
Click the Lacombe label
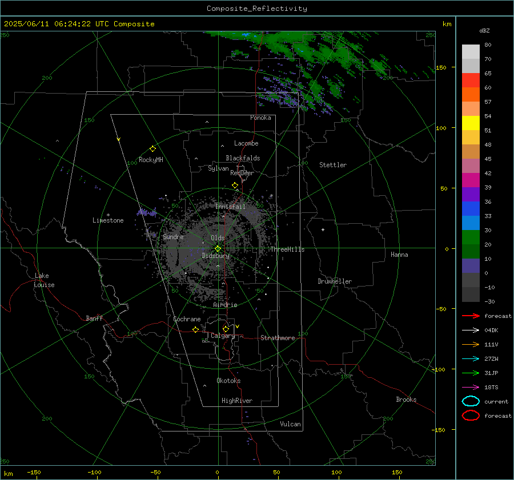[x=246, y=143]
